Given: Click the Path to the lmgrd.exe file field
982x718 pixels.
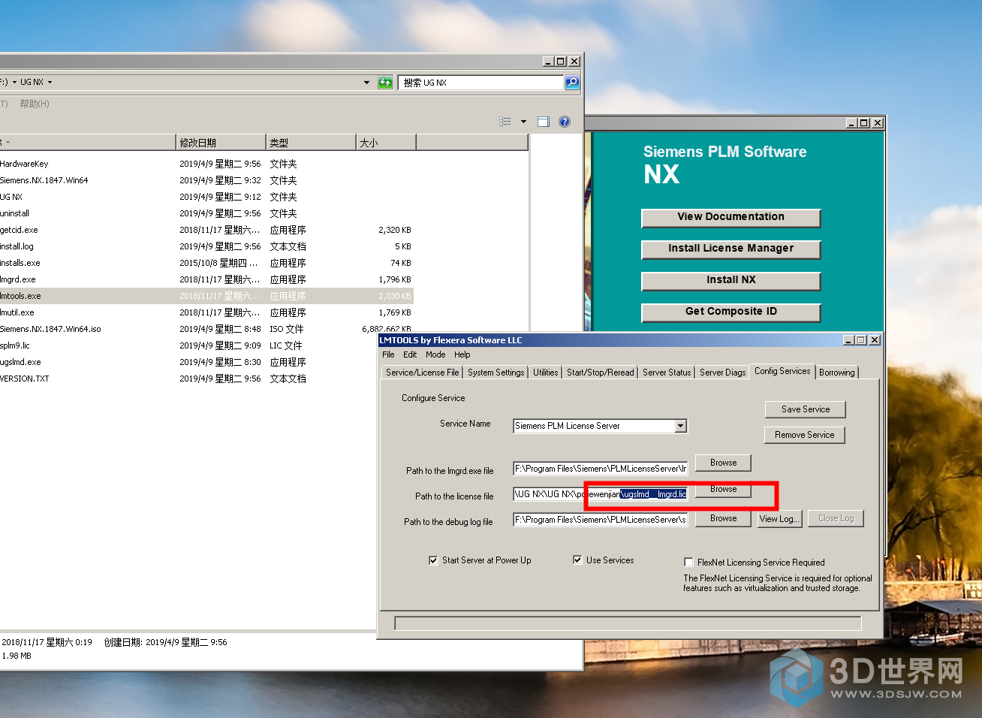Looking at the screenshot, I should pos(601,469).
